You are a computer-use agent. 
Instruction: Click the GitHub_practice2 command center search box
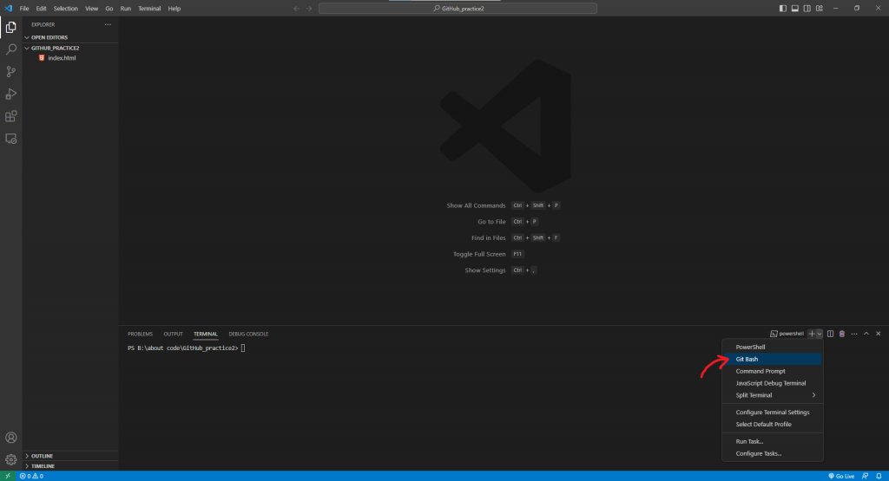pos(458,9)
